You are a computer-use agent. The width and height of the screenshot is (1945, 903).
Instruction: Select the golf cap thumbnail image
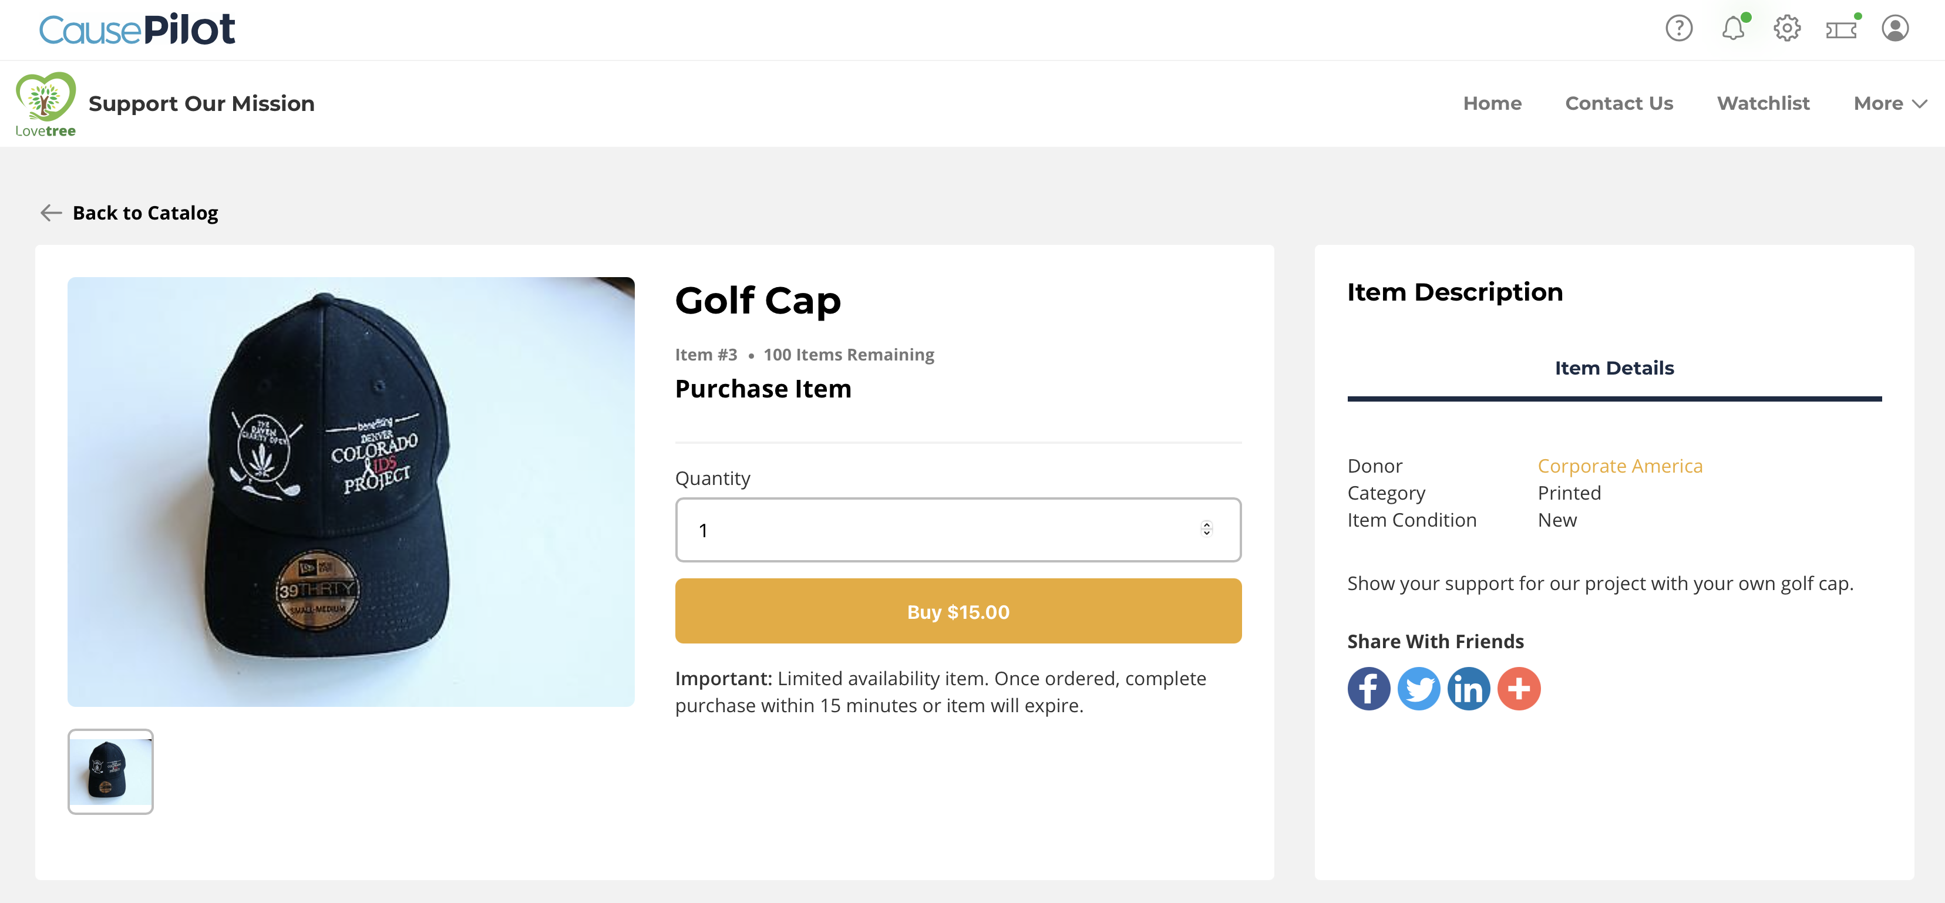pos(110,771)
